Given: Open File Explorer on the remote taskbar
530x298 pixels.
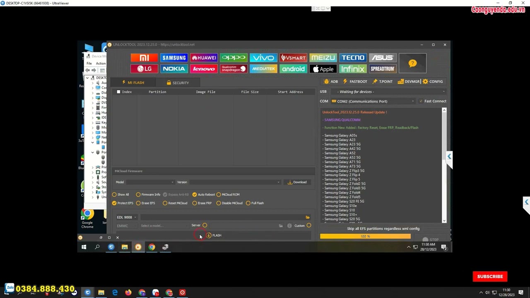Looking at the screenshot, I should point(124,247).
